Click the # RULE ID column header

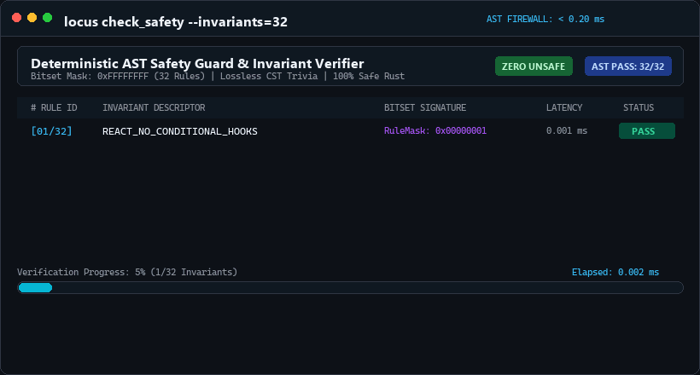click(54, 107)
